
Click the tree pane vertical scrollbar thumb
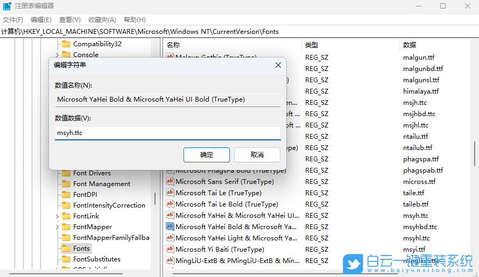(x=155, y=198)
